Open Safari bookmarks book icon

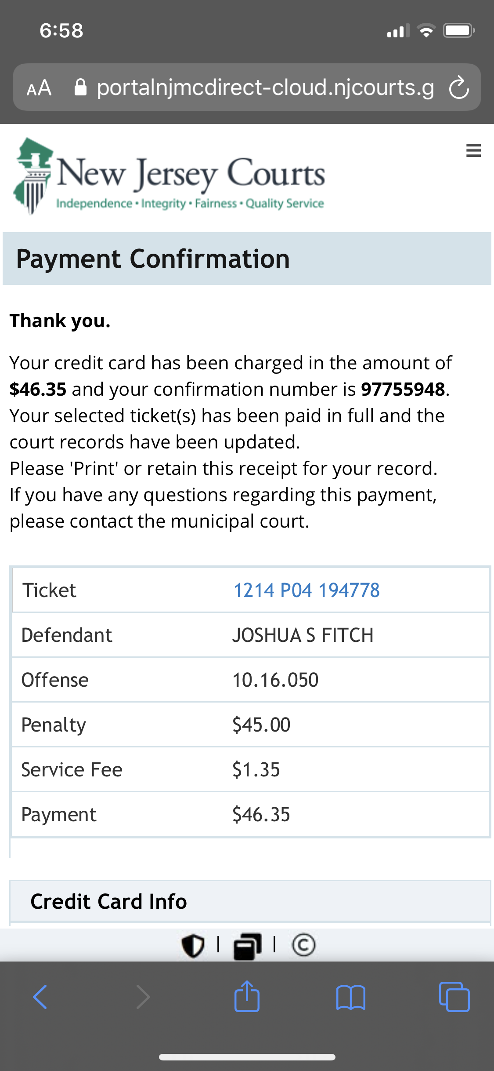[350, 997]
